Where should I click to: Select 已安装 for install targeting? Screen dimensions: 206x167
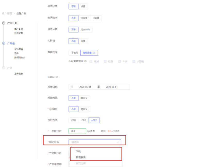tap(96, 18)
